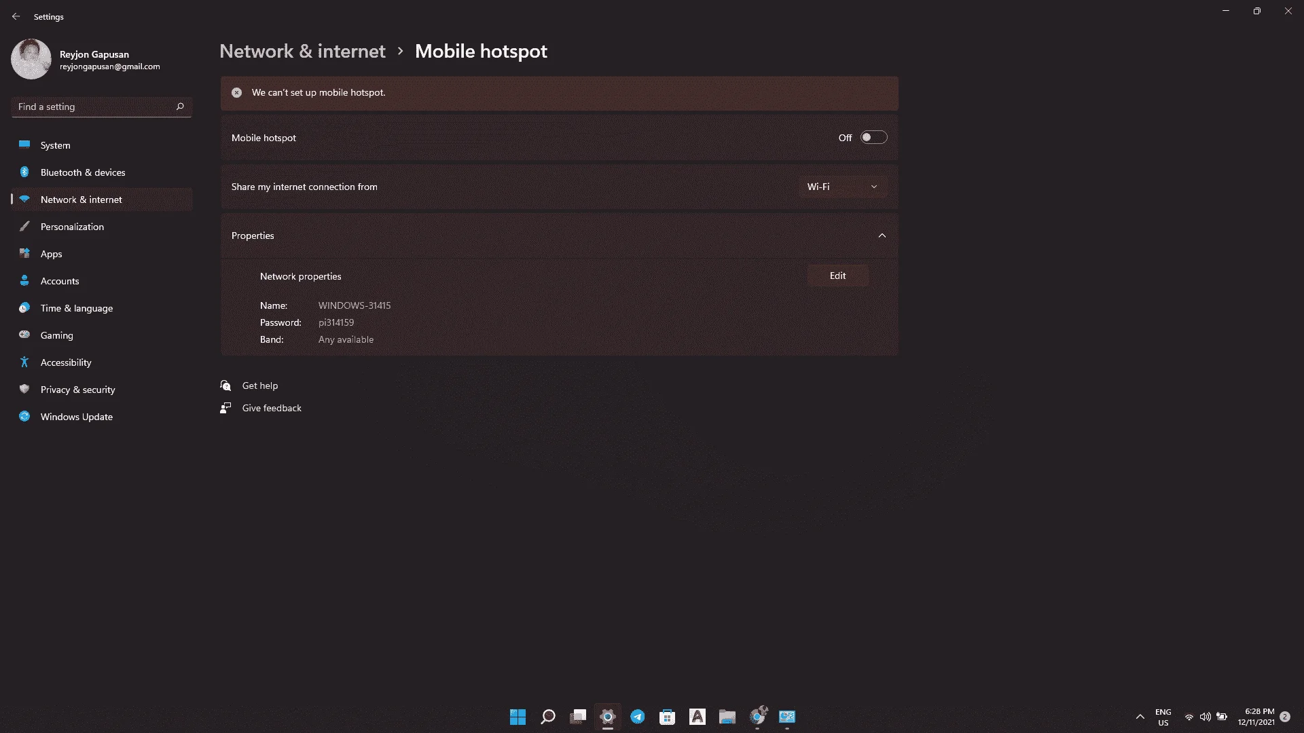Click the Get help icon
This screenshot has height=733, width=1304.
click(x=225, y=386)
